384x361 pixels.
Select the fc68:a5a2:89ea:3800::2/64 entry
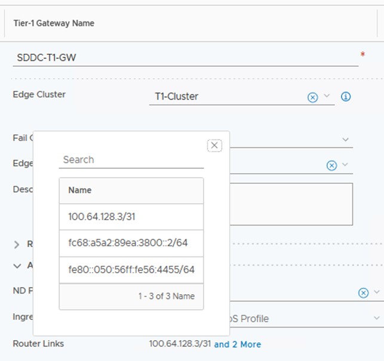click(x=131, y=243)
